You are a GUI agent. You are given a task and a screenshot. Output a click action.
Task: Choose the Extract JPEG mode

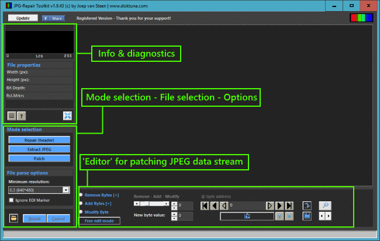39,149
